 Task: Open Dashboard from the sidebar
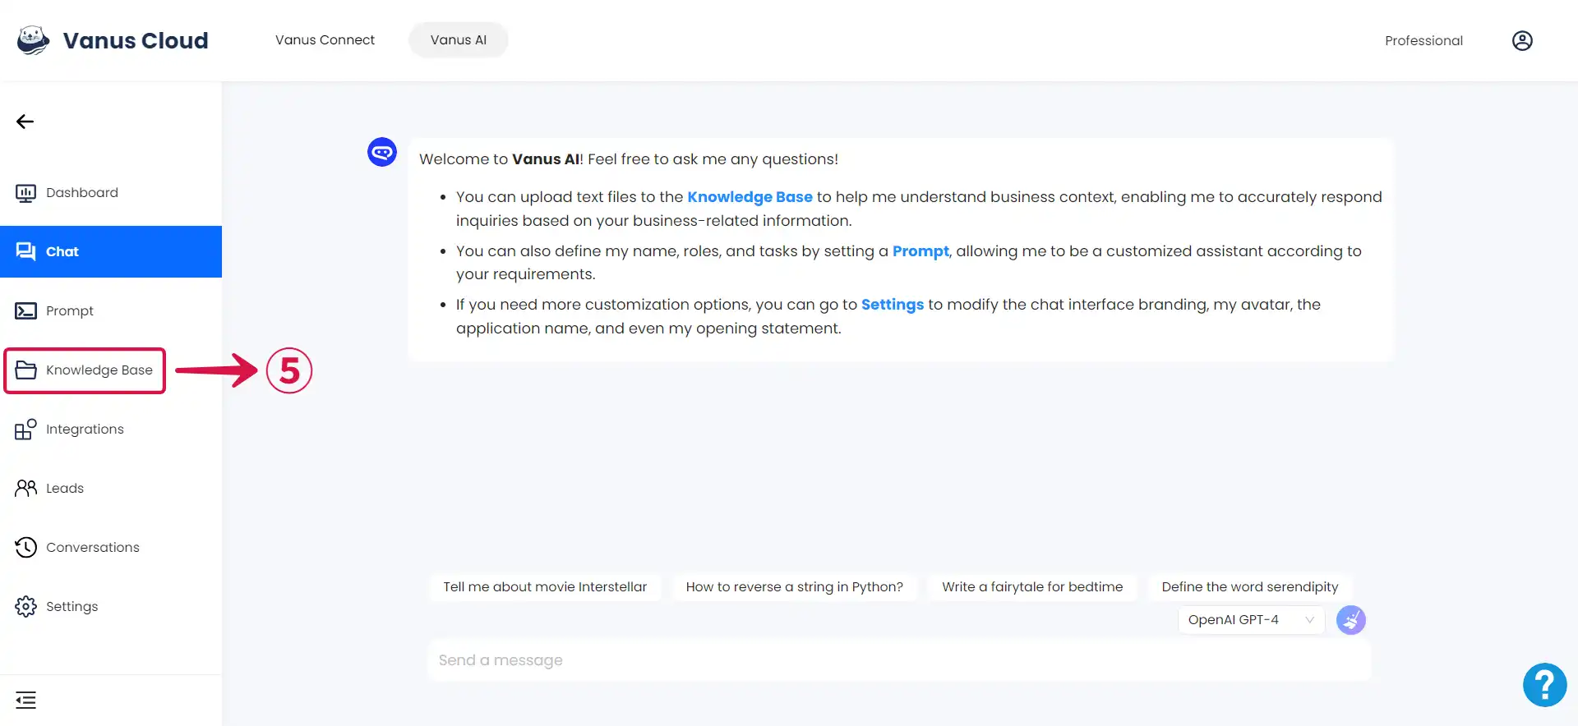point(111,193)
